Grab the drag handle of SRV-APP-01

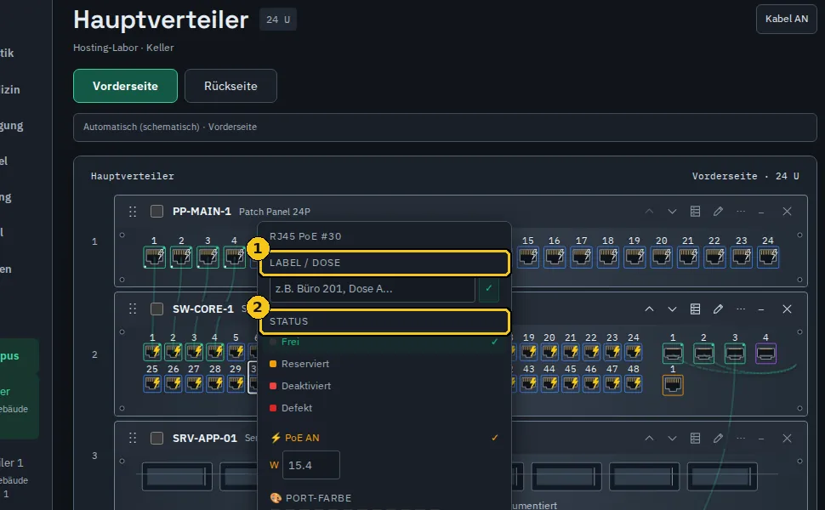click(x=133, y=438)
